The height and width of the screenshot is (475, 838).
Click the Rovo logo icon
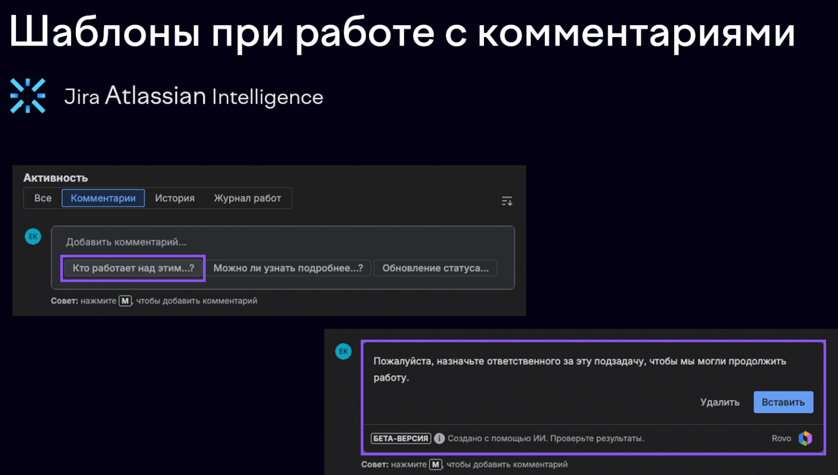(x=805, y=439)
